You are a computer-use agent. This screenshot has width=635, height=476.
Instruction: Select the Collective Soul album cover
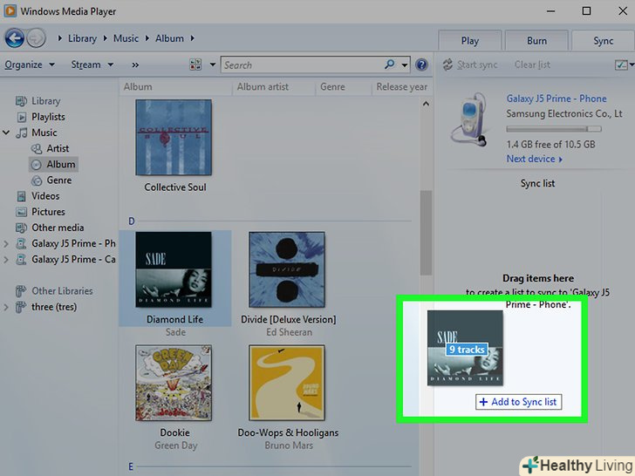pos(174,138)
